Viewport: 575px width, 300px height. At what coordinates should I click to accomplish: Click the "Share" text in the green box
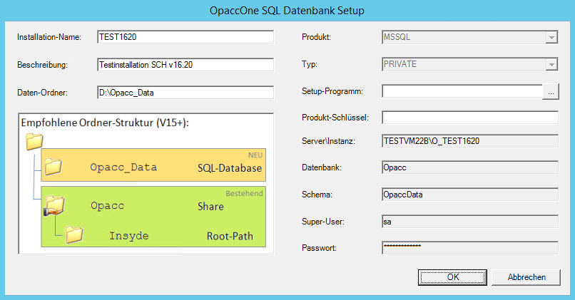210,206
